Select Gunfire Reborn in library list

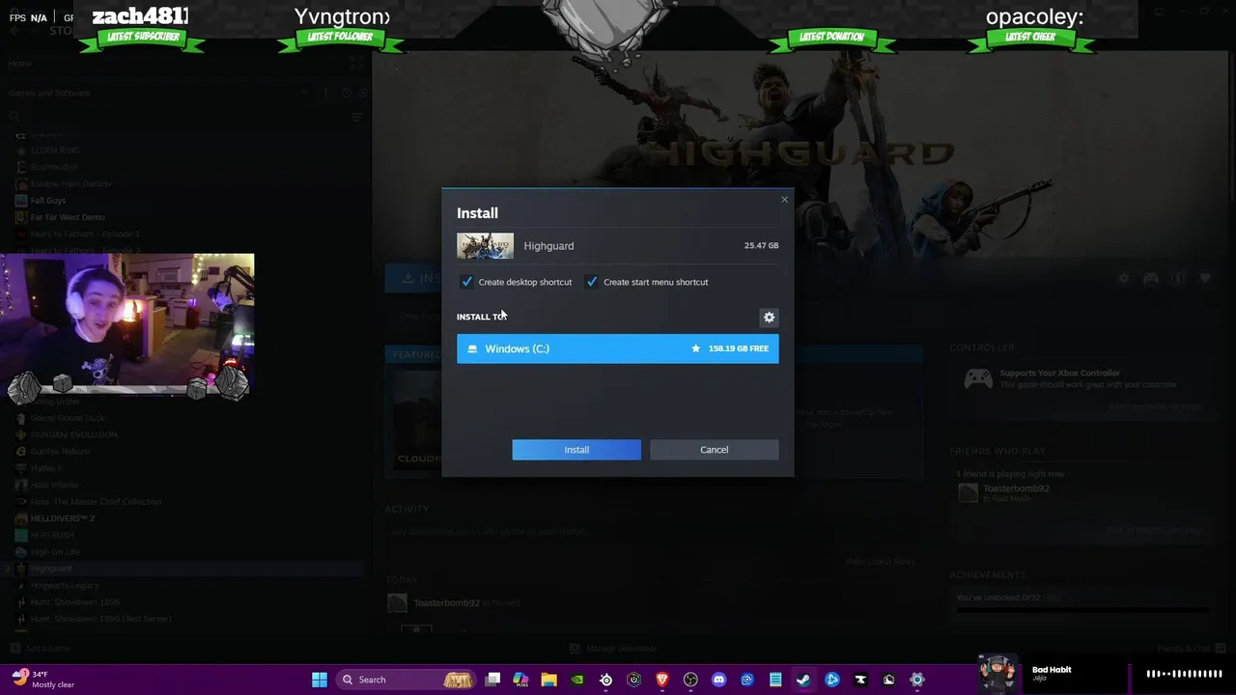[x=60, y=451]
